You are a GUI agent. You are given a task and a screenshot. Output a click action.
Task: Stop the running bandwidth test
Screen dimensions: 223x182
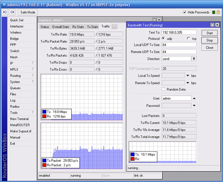coord(209,40)
